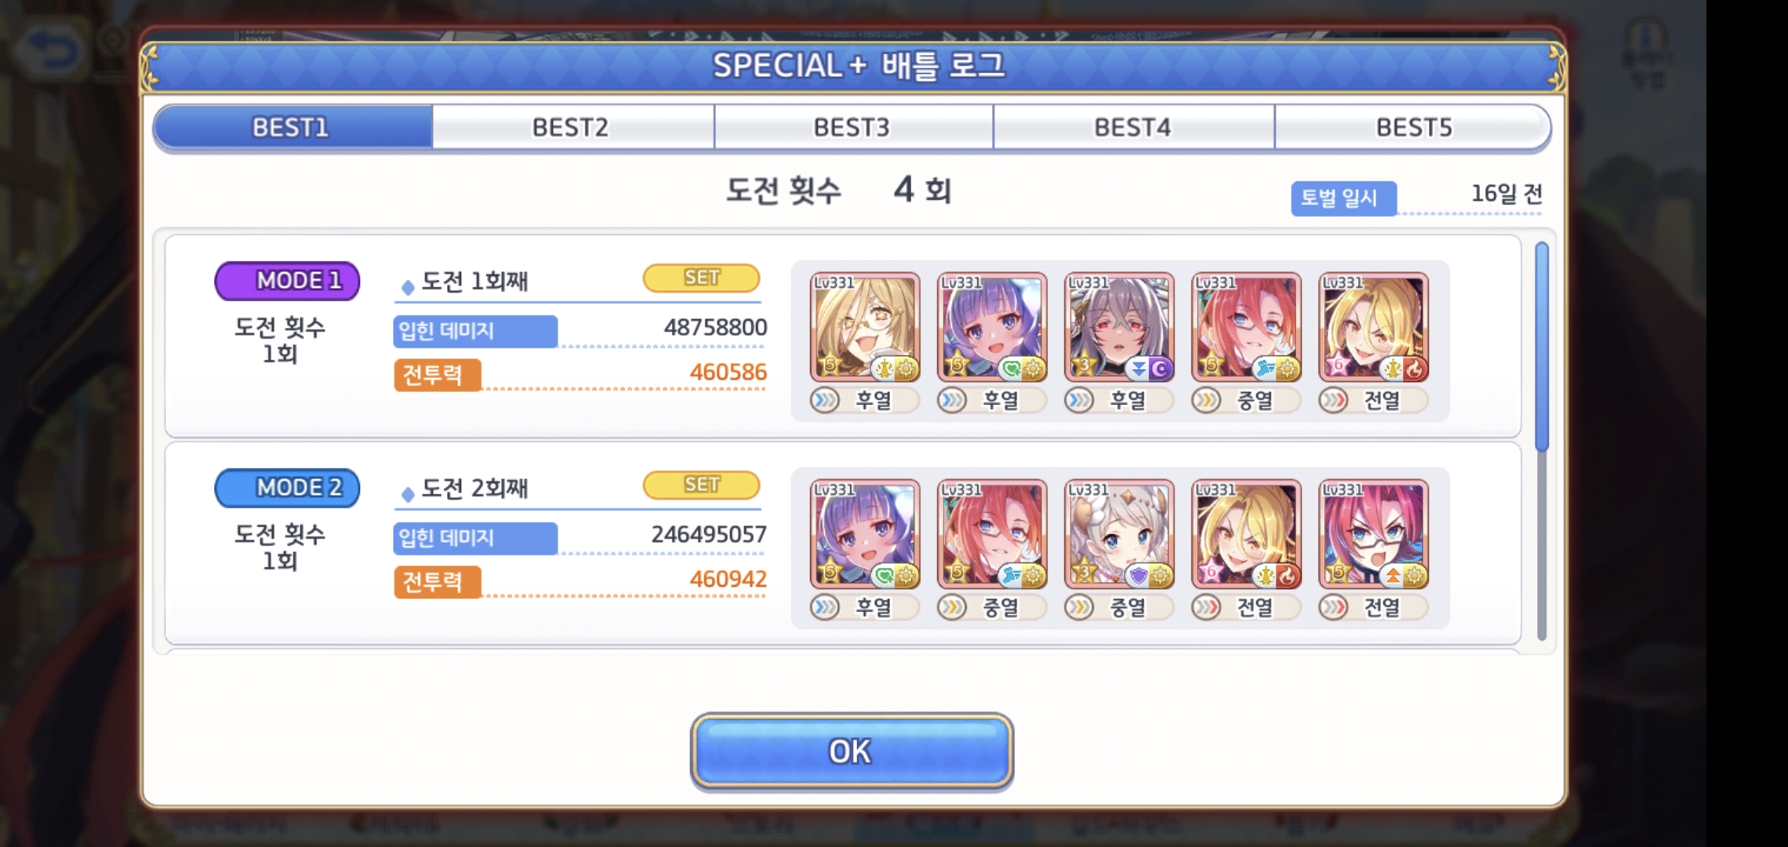Screen dimensions: 1788x847
Task: Click the battle log vertical scrollbar
Action: coord(1541,442)
